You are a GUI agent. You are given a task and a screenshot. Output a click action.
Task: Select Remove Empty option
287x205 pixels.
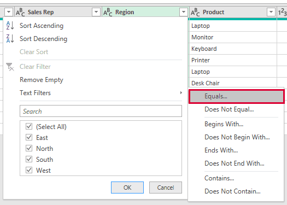[x=42, y=80]
